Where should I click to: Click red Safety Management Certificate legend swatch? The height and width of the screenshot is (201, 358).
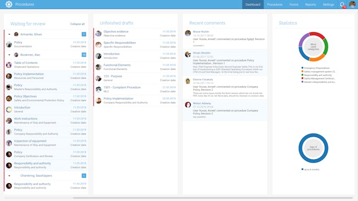click(x=302, y=78)
